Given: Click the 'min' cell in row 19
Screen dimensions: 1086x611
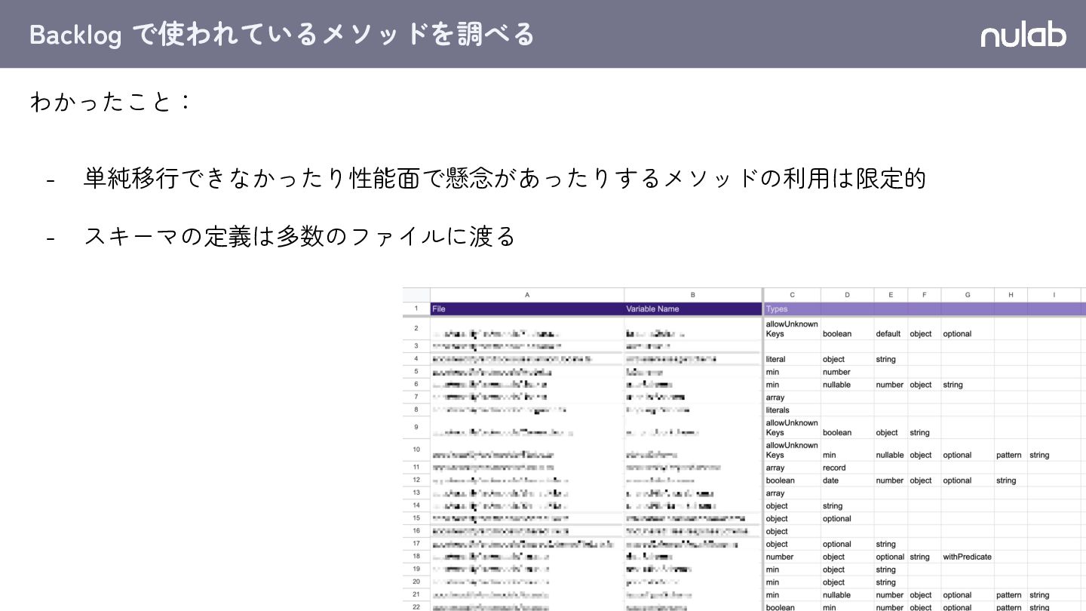Looking at the screenshot, I should click(792, 570).
